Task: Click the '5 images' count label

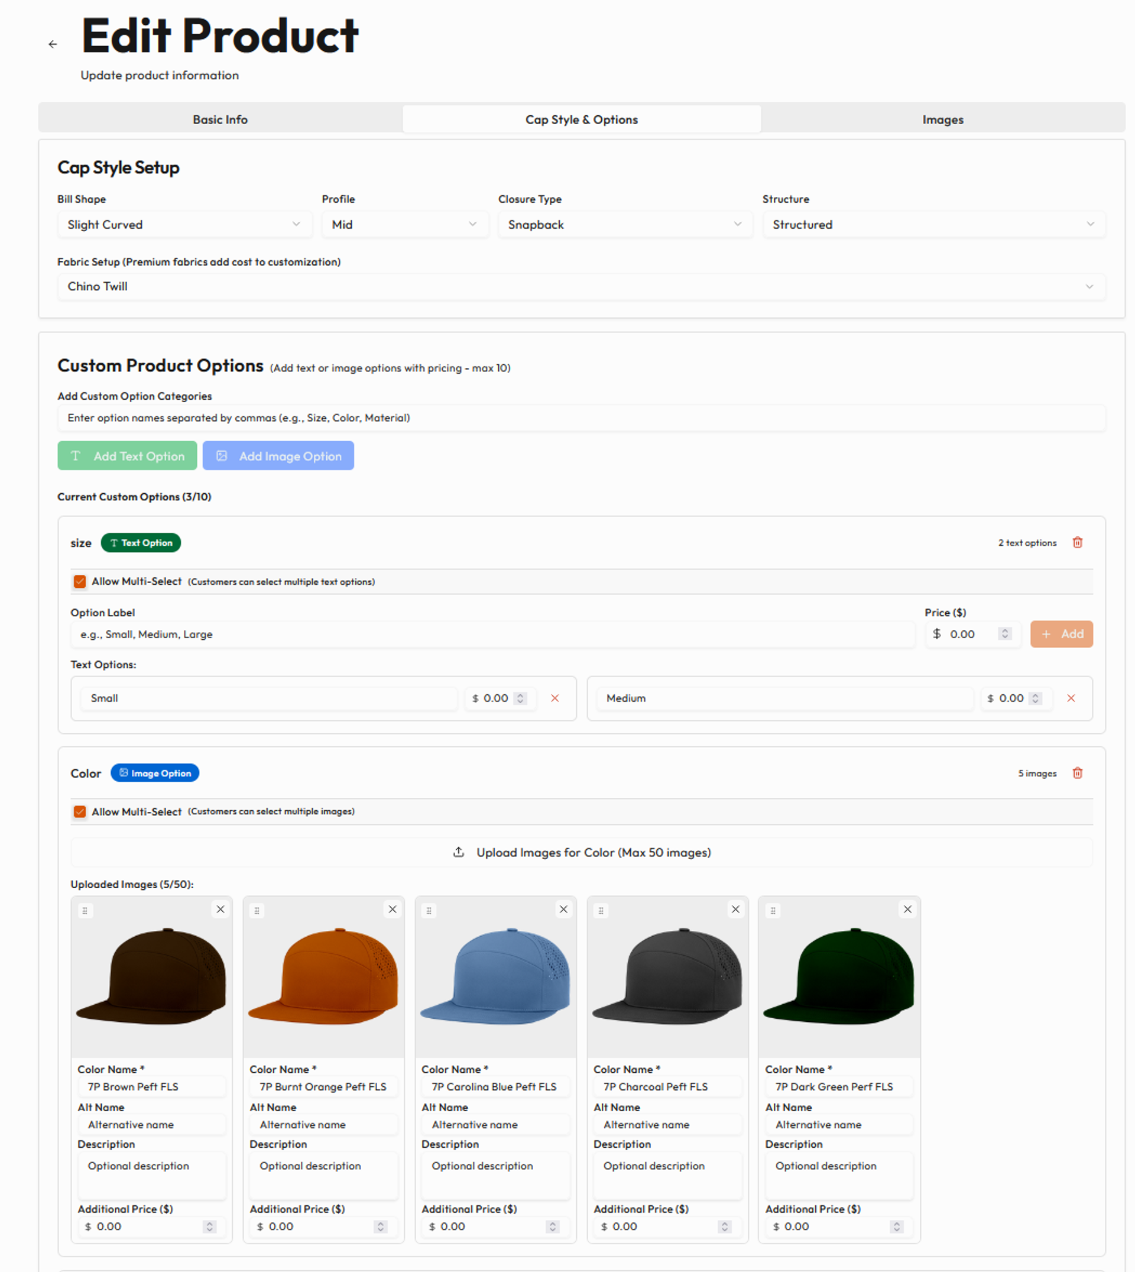Action: pyautogui.click(x=1037, y=773)
